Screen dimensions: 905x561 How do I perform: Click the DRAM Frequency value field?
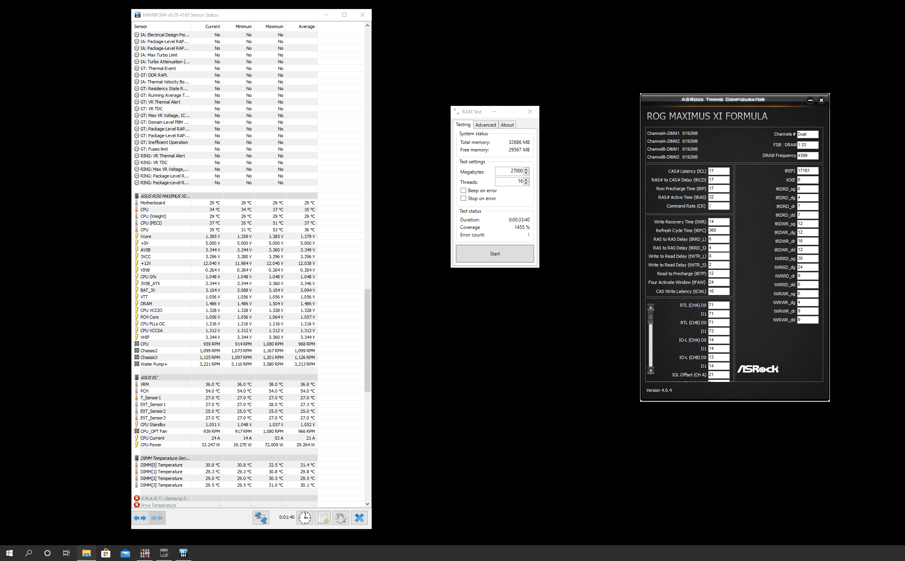coord(807,155)
